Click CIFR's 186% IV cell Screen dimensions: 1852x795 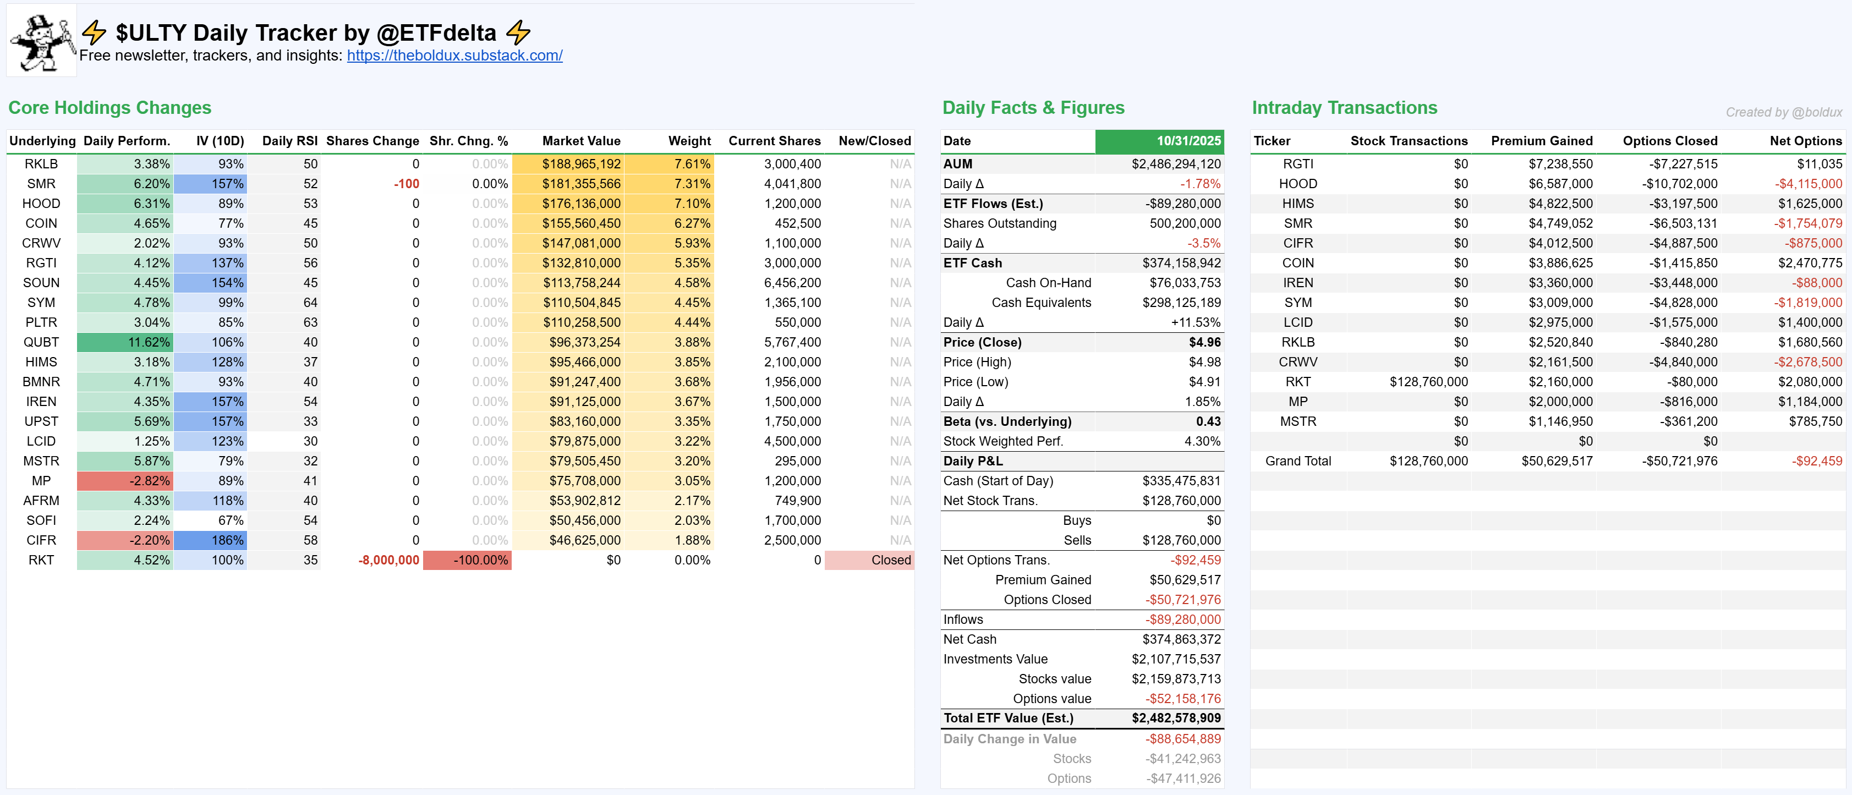(x=211, y=540)
